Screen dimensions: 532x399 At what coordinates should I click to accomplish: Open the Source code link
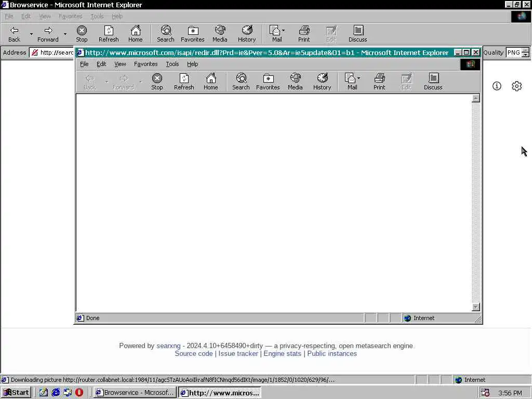194,353
